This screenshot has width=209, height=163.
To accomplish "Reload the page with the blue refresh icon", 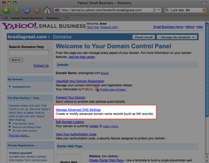I will pyautogui.click(x=27, y=10).
